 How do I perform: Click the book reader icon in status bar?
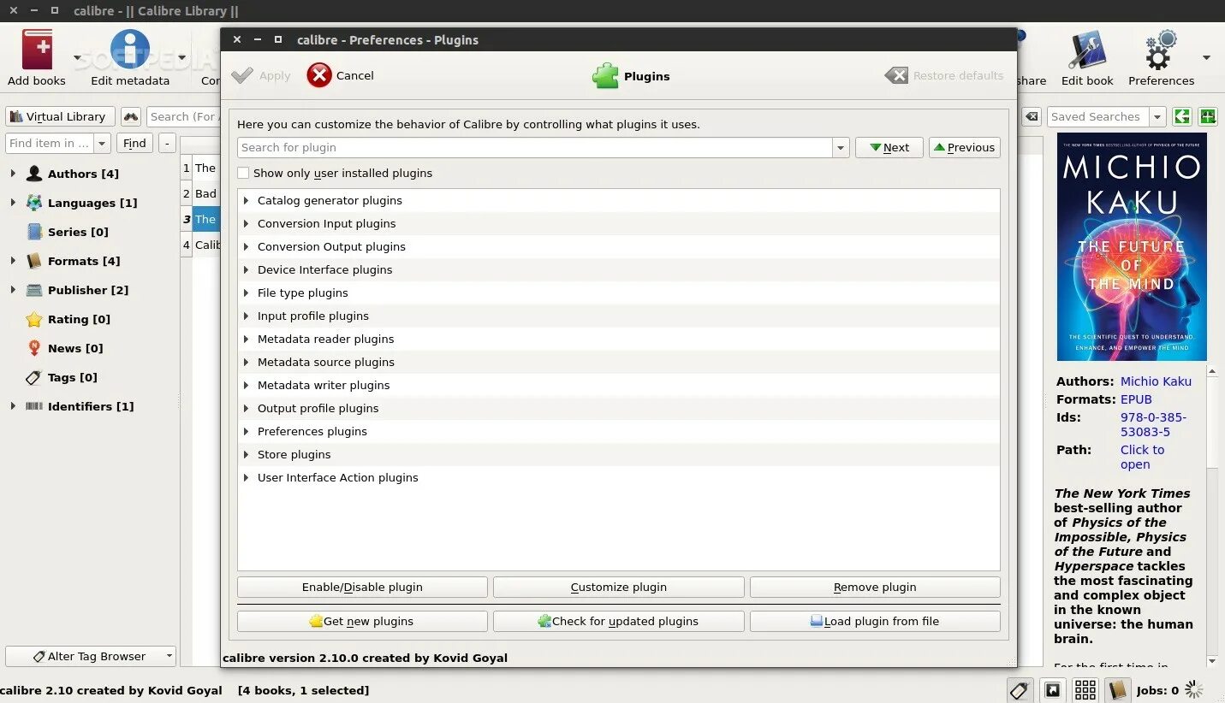(x=1117, y=689)
